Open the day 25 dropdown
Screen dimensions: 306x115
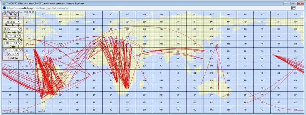pos(7,50)
